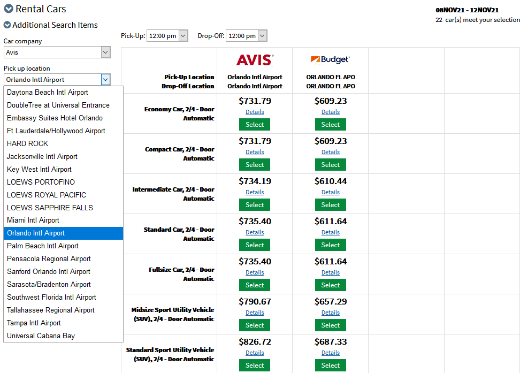Select Budget Standard Car rental

tap(330, 245)
